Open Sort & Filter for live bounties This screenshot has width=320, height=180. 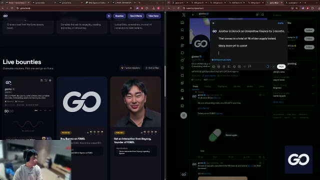tap(152, 68)
